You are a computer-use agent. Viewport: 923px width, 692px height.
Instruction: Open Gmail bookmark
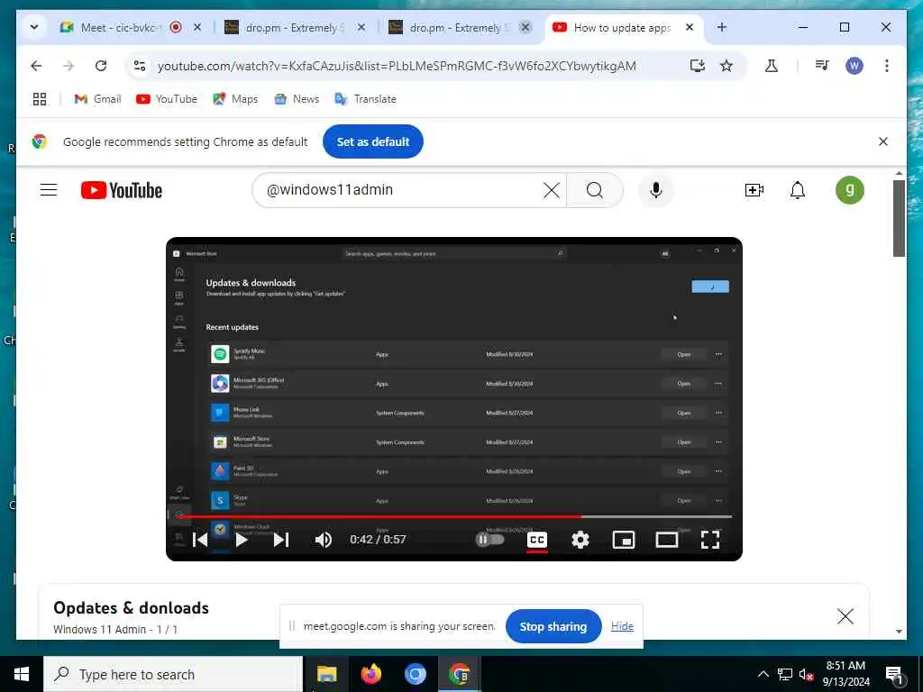(x=97, y=99)
